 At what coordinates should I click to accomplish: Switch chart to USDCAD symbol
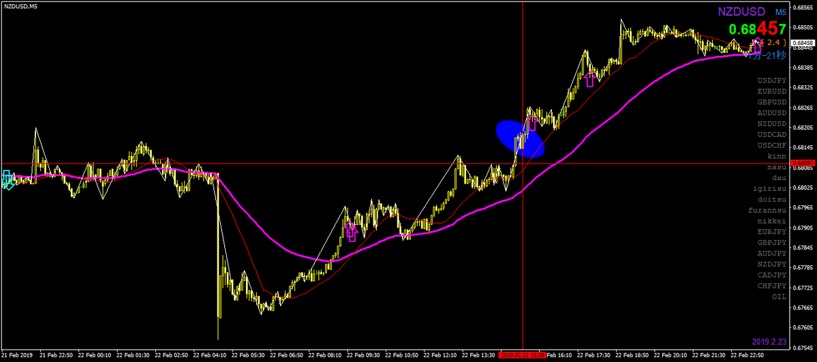pos(771,134)
